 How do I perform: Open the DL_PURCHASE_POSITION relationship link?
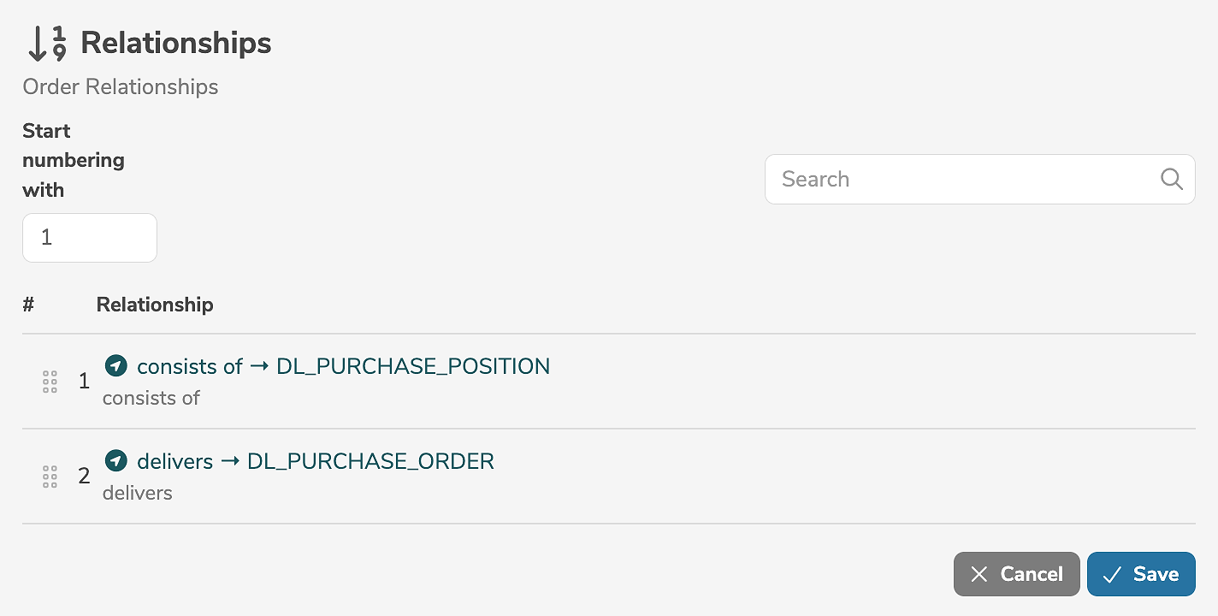pyautogui.click(x=413, y=366)
